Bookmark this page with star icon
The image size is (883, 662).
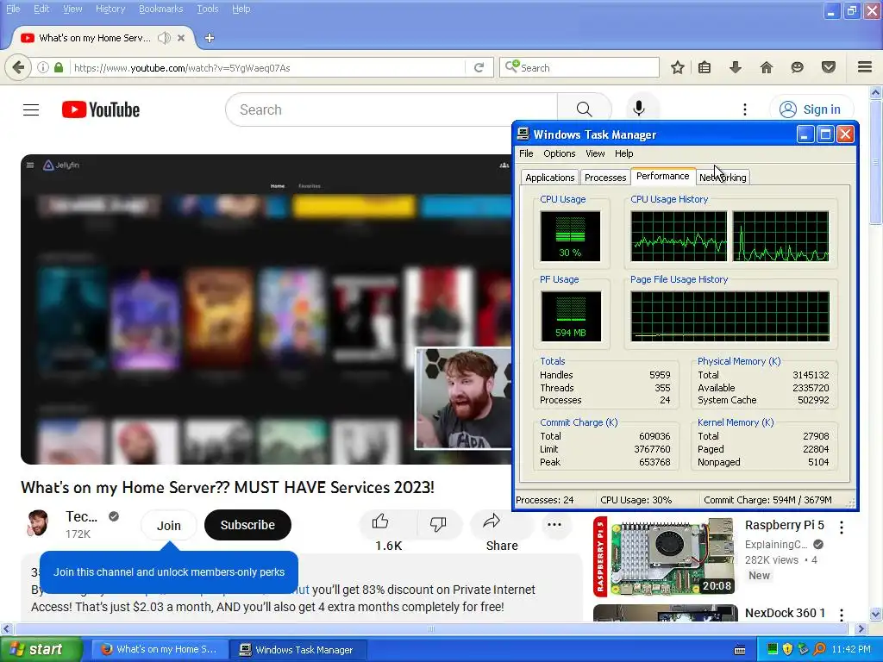coord(678,67)
